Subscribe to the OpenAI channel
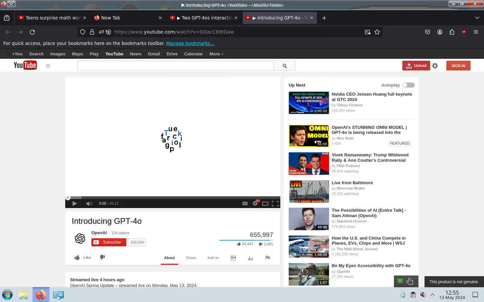Viewport: 484px width, 302px height. (x=109, y=242)
